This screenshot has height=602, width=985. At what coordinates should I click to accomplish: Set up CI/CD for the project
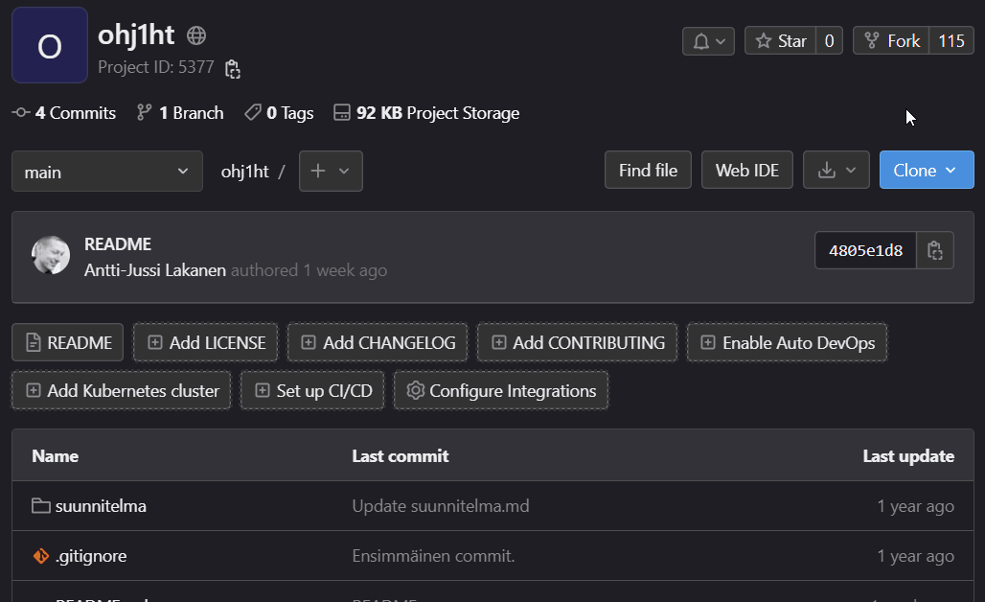click(x=311, y=390)
